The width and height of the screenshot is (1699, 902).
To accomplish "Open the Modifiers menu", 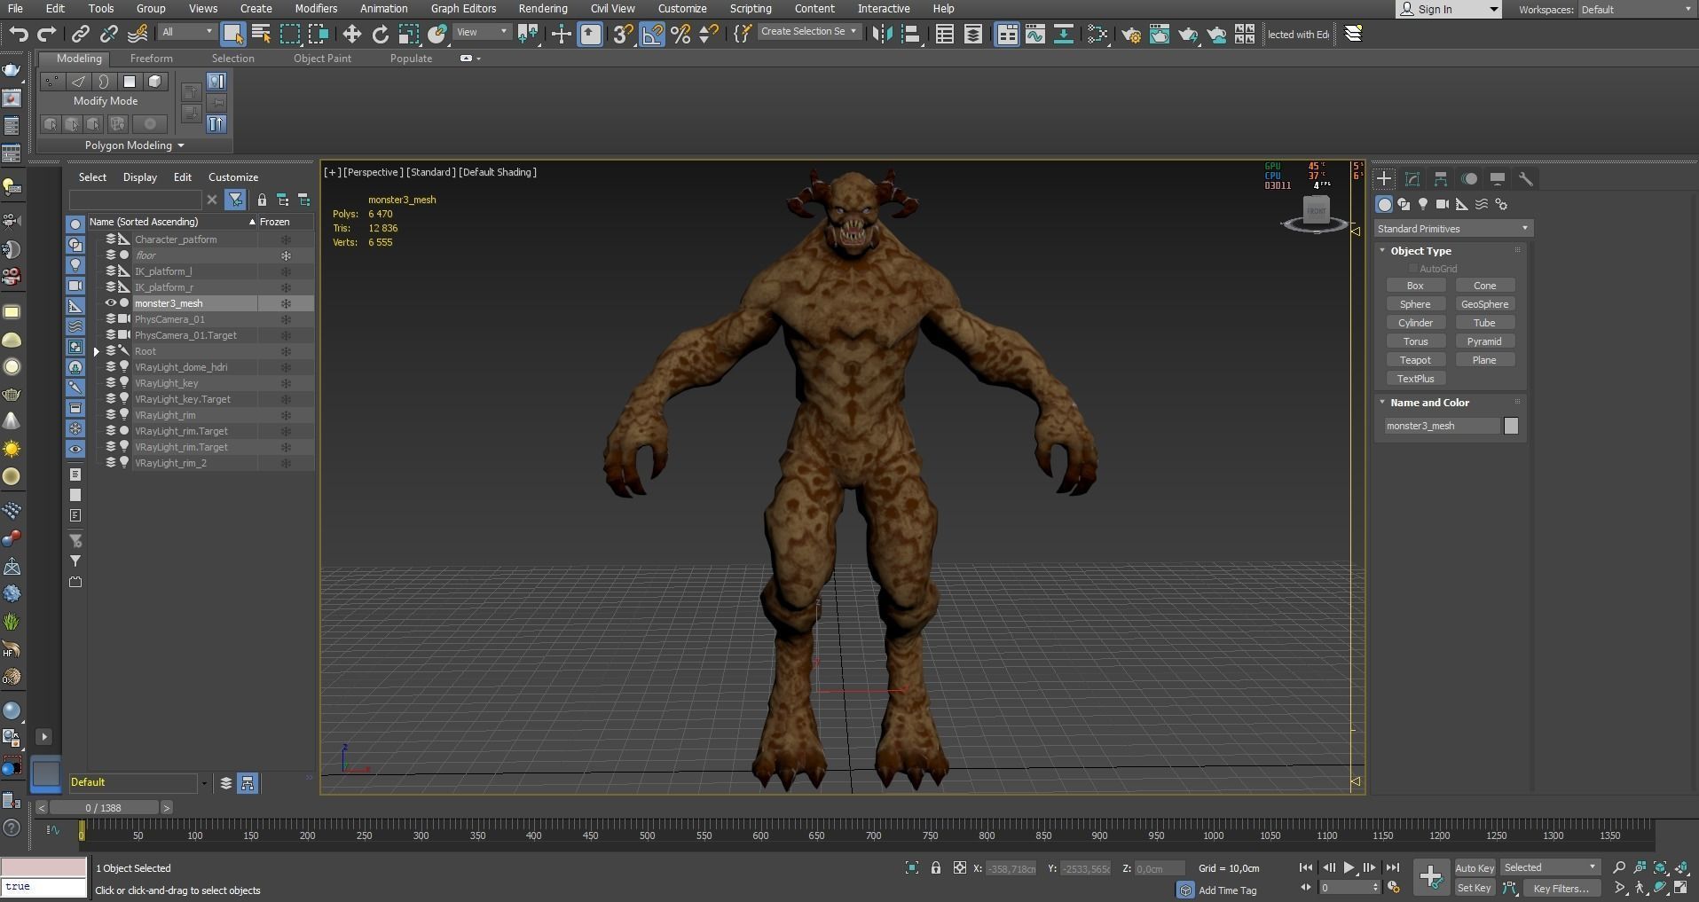I will (x=316, y=8).
